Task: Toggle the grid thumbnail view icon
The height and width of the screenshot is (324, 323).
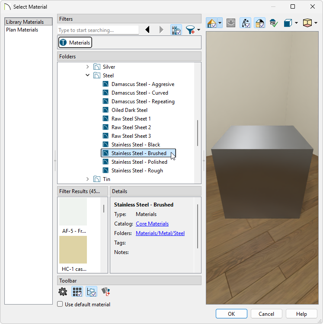Action: tap(77, 292)
